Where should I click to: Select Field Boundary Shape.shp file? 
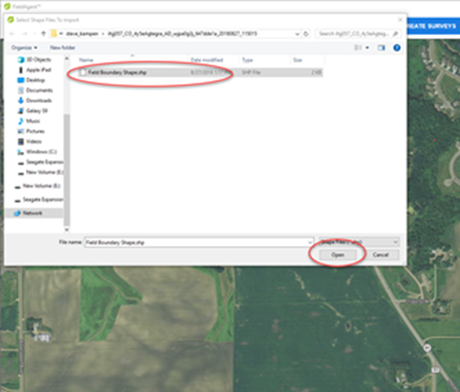click(117, 72)
